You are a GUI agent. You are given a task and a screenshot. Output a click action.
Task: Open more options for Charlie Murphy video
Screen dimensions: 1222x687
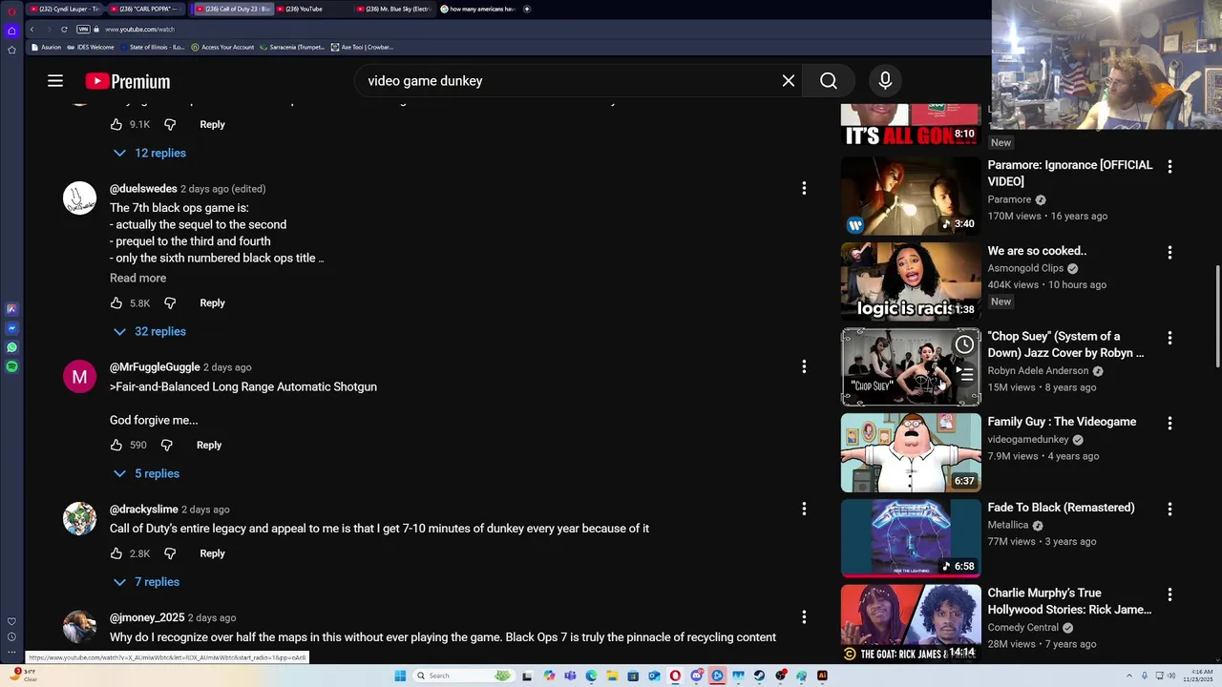pos(1169,594)
